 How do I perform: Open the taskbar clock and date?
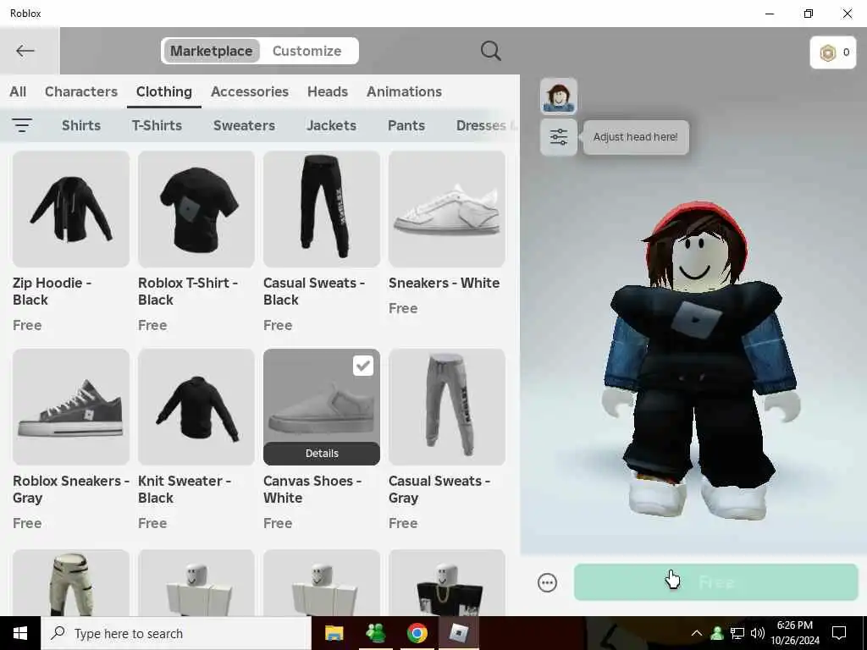pyautogui.click(x=794, y=633)
